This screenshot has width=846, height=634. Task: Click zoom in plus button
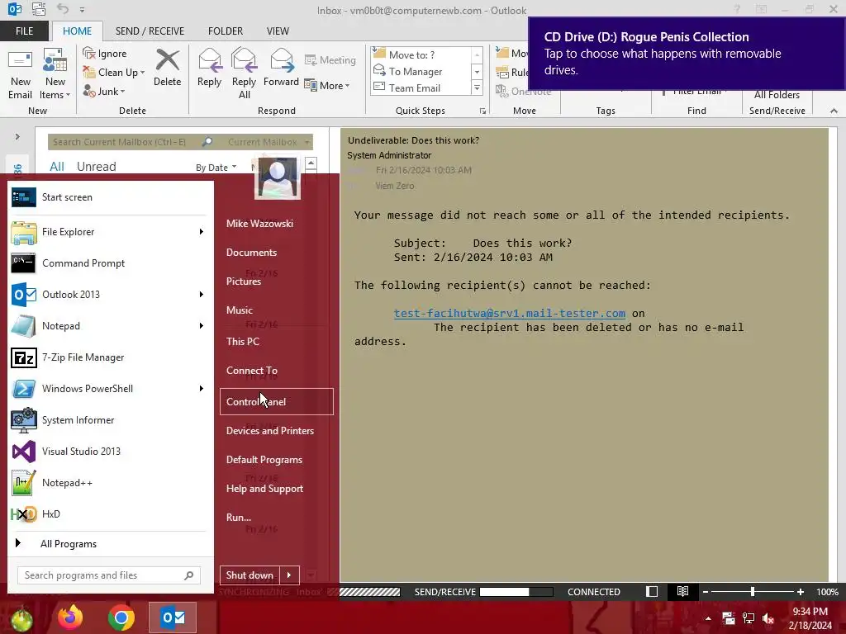[x=800, y=592]
